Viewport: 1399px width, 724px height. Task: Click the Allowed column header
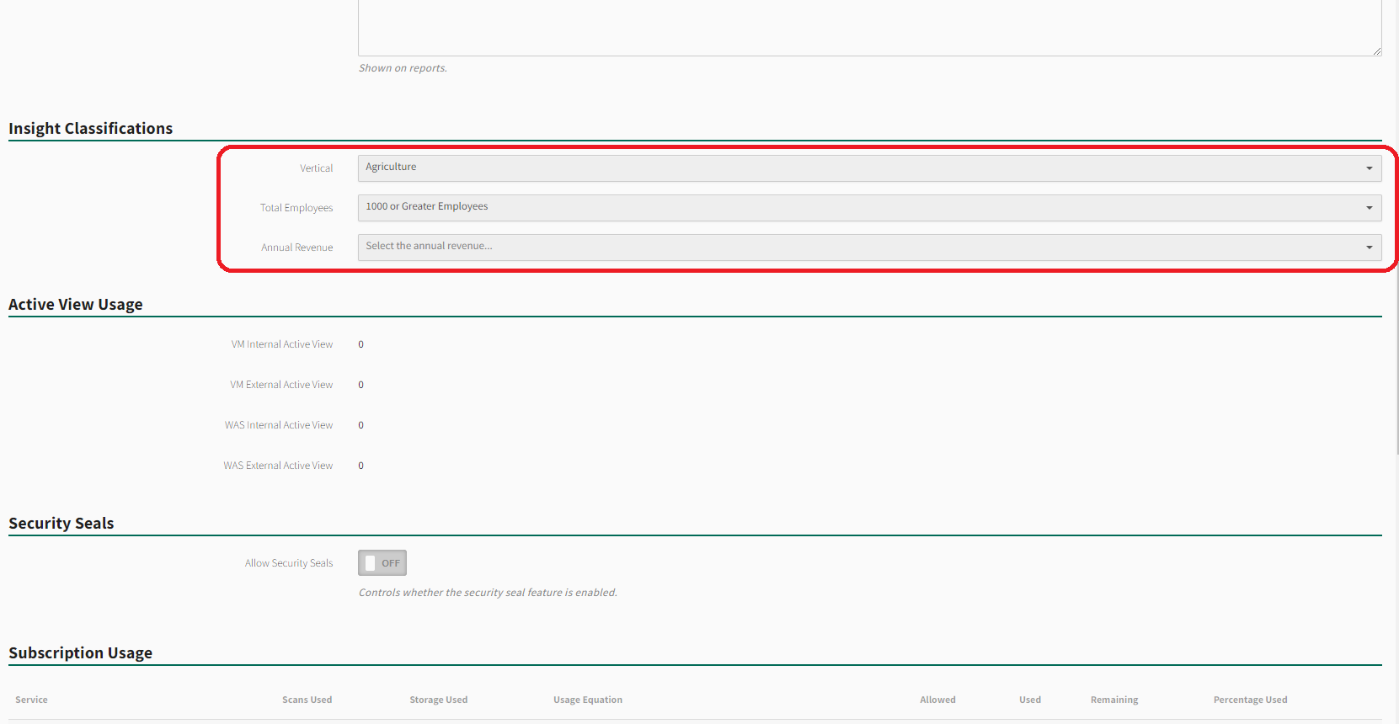[x=937, y=700]
